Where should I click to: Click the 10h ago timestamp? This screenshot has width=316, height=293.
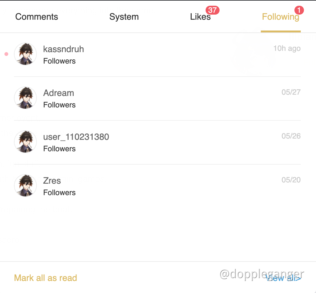pos(287,48)
